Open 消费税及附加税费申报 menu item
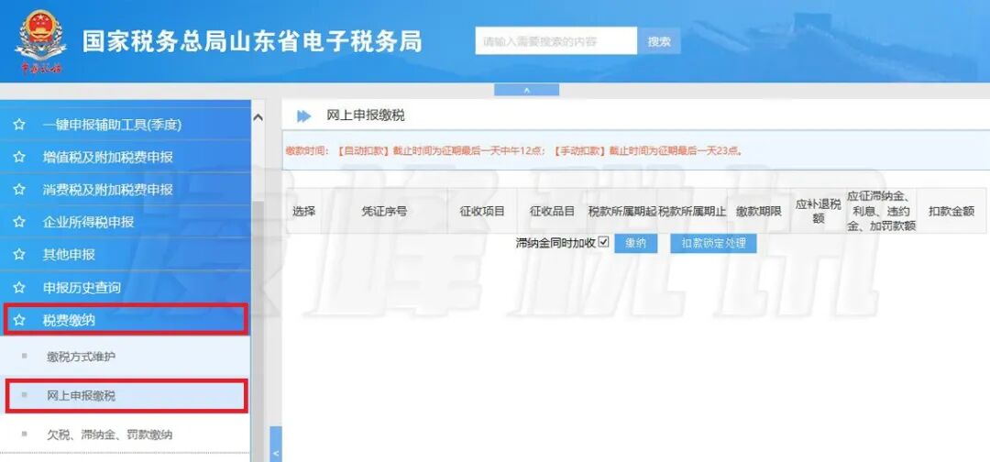Screen dimensions: 990x462 pos(125,190)
